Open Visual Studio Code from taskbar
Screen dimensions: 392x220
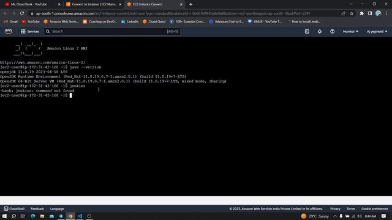tap(80, 216)
